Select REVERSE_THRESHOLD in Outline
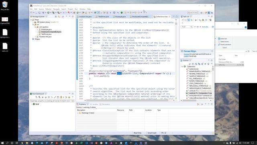This screenshot has height=145, width=257. (197, 74)
